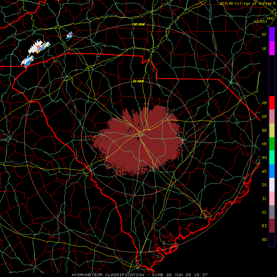The height and width of the screenshot is (277, 277).
Task: Click the 'IC' legend label
Action: click(x=264, y=199)
